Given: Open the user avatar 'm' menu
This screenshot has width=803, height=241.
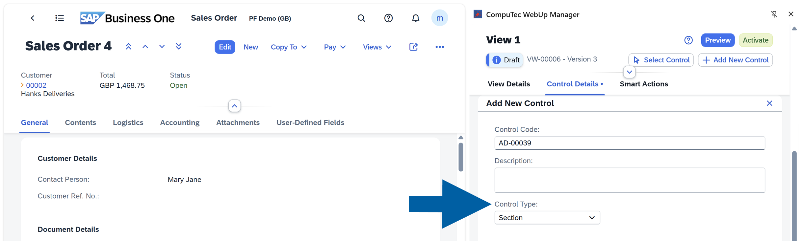Looking at the screenshot, I should pyautogui.click(x=440, y=18).
